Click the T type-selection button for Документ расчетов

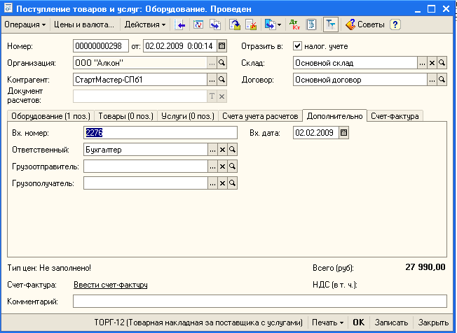tap(212, 97)
